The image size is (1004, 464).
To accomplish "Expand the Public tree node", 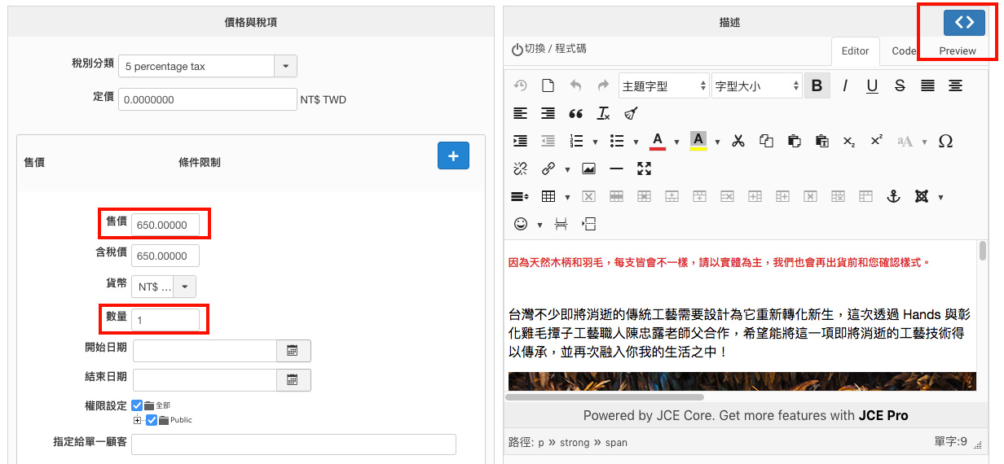I will pyautogui.click(x=137, y=420).
